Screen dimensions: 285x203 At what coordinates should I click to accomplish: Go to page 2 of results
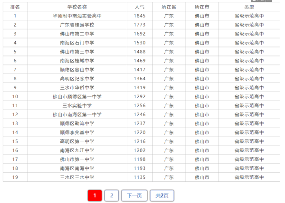coord(112,195)
